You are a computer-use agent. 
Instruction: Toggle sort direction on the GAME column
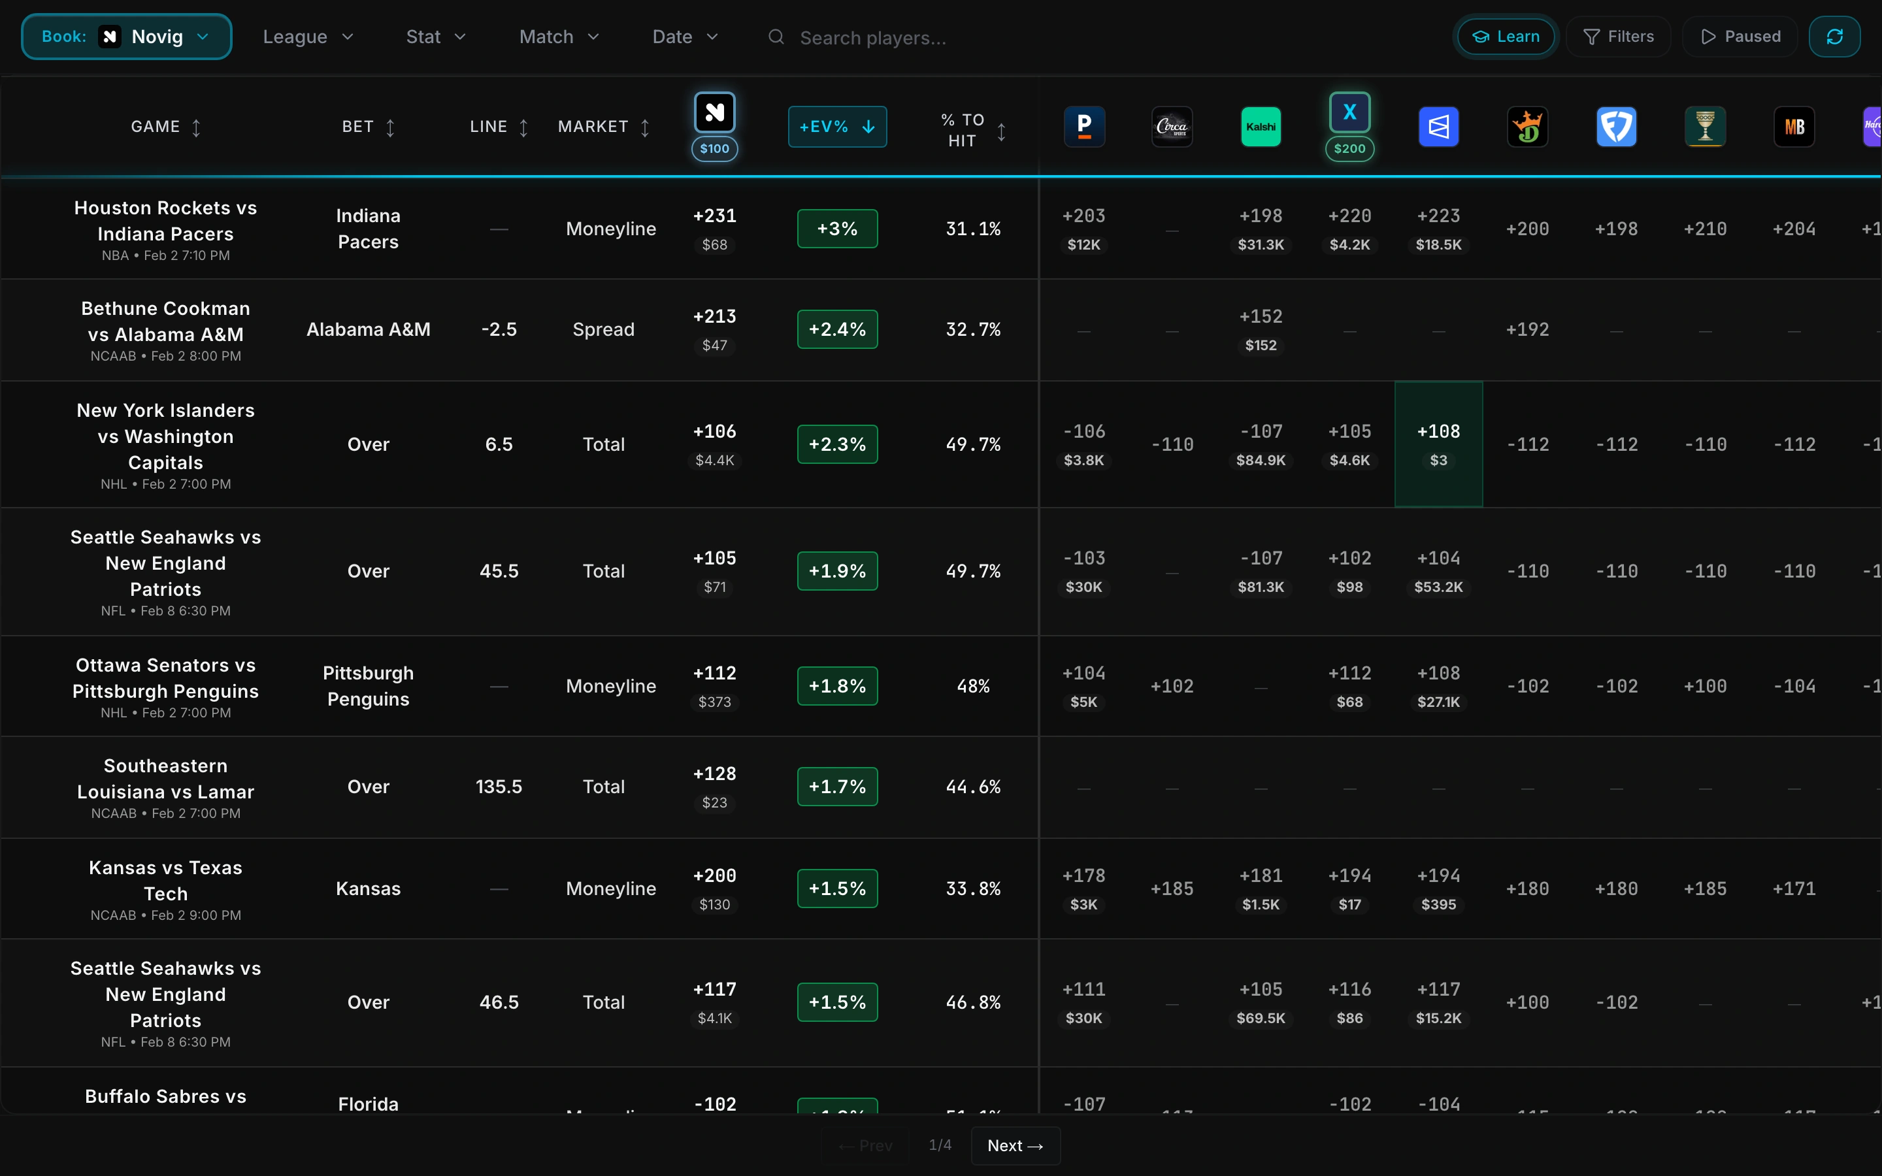click(x=197, y=126)
